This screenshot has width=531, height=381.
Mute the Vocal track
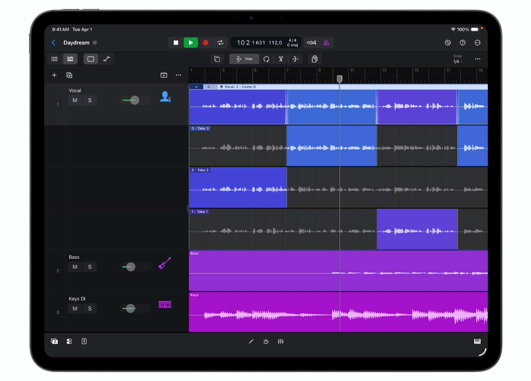[75, 100]
